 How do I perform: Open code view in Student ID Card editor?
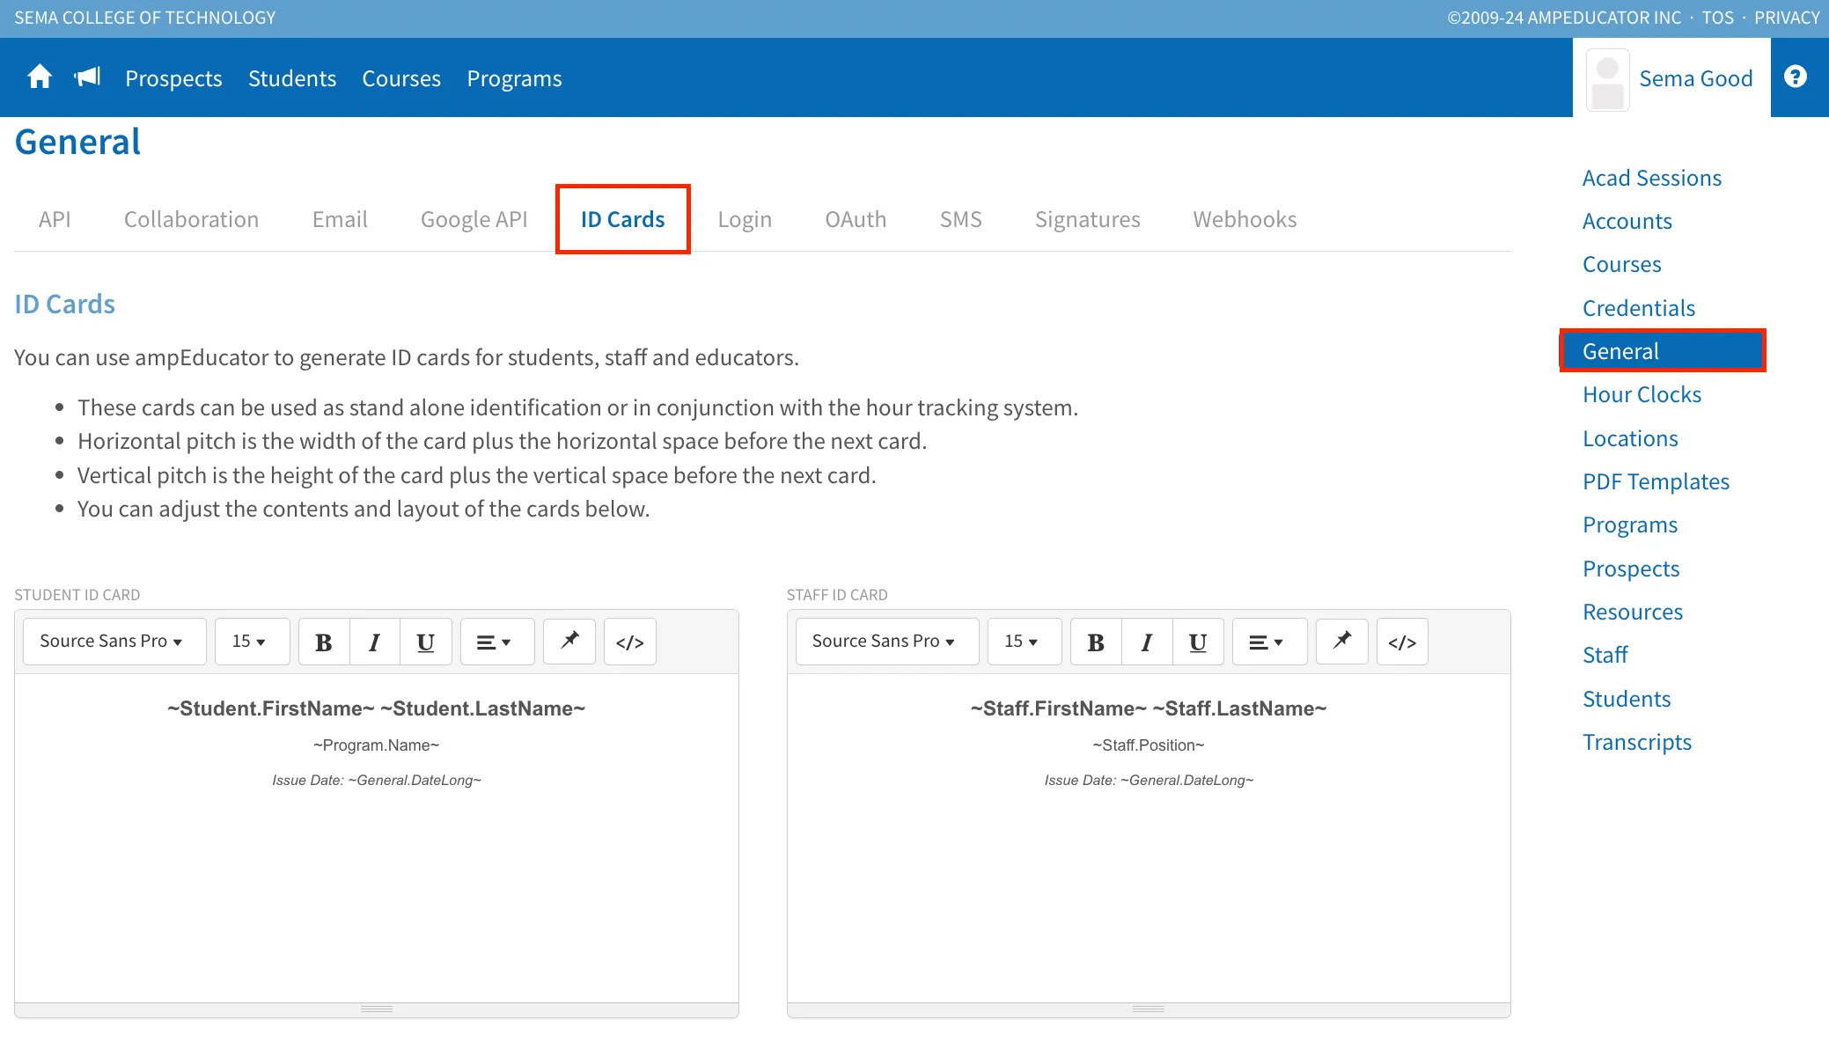630,642
